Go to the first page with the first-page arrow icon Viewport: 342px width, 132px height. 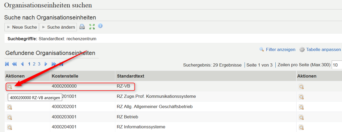click(7, 64)
